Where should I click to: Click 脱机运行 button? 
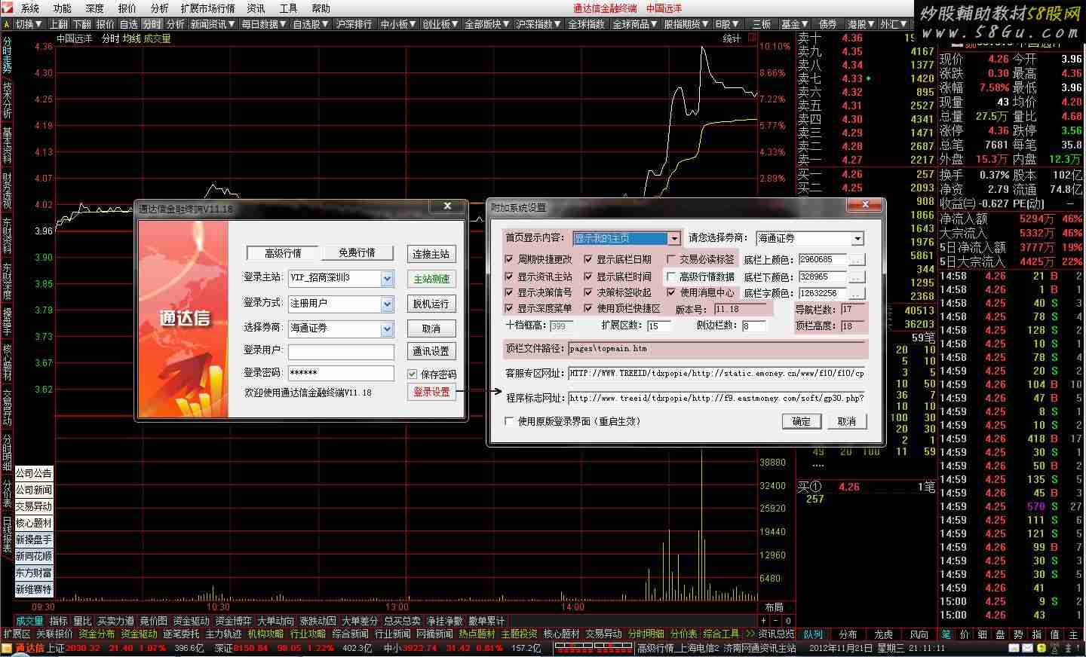431,304
